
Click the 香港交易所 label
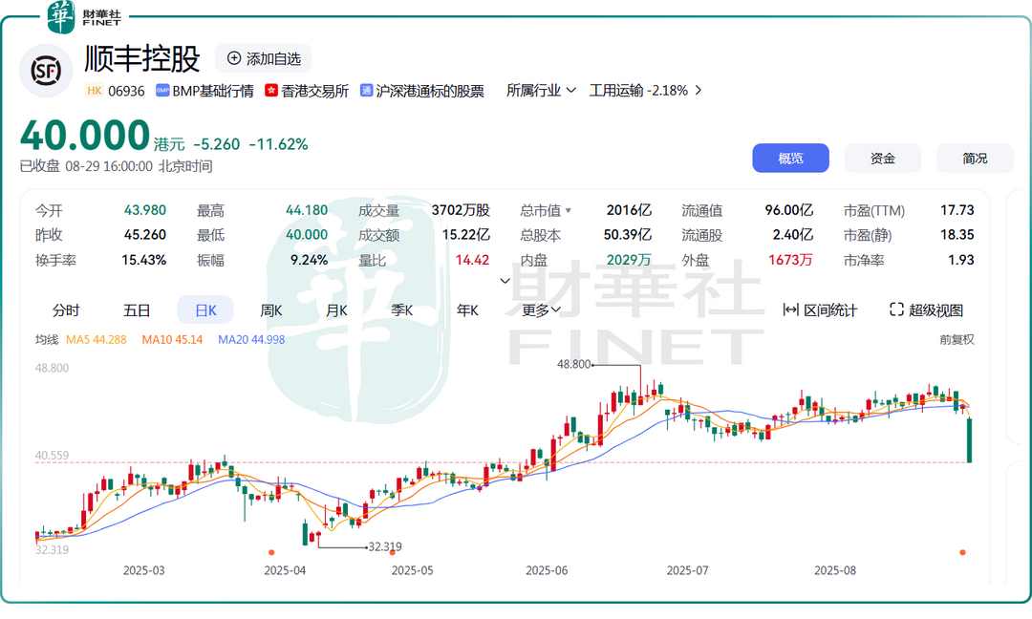pyautogui.click(x=314, y=91)
